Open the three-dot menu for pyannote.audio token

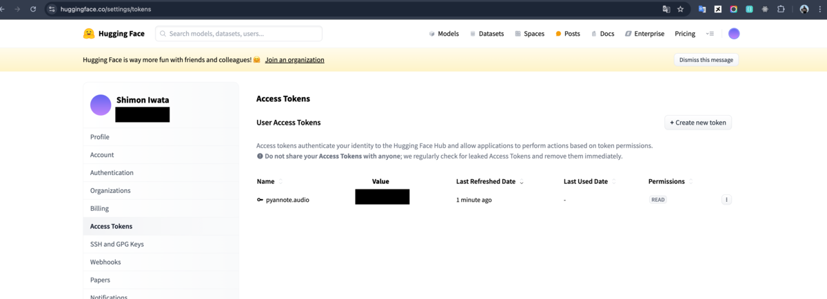[726, 200]
